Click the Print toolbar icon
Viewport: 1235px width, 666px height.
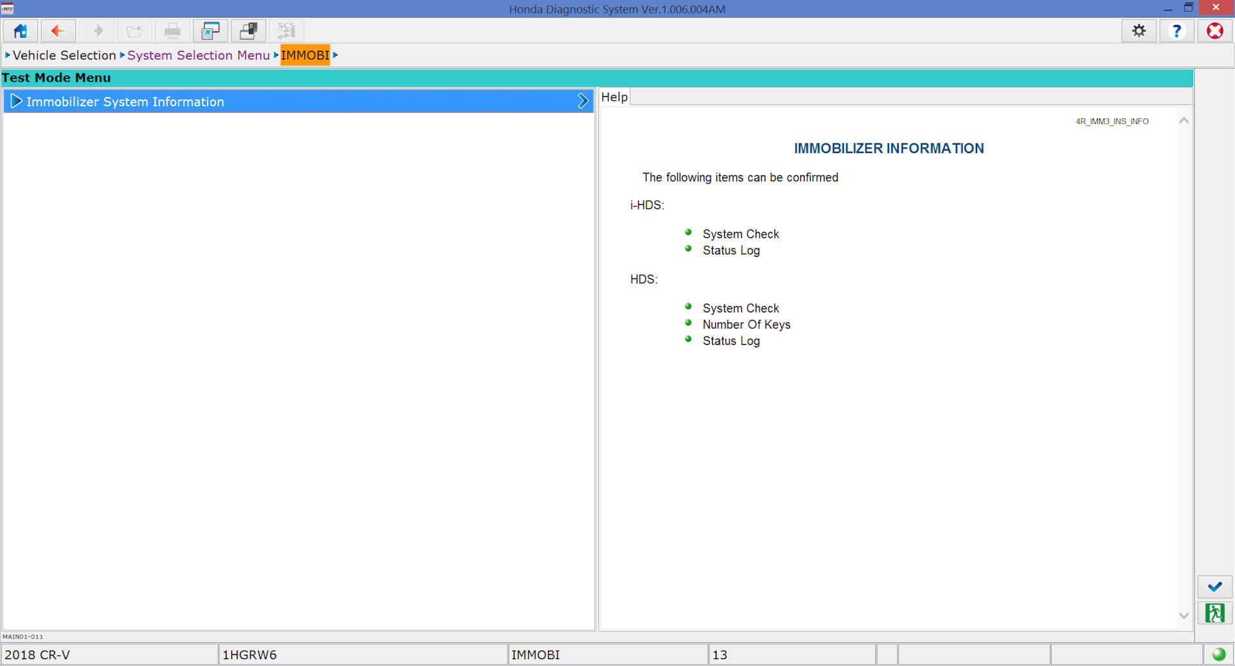pos(172,31)
